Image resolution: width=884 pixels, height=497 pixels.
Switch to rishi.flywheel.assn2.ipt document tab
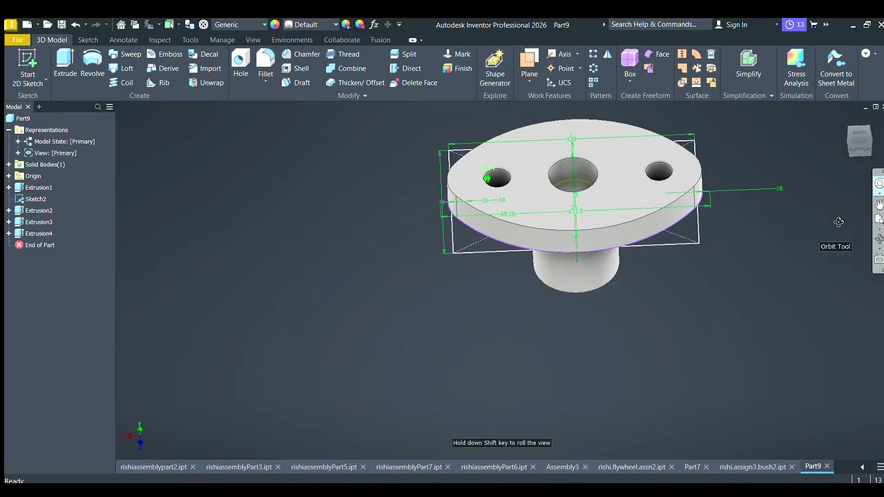[631, 467]
